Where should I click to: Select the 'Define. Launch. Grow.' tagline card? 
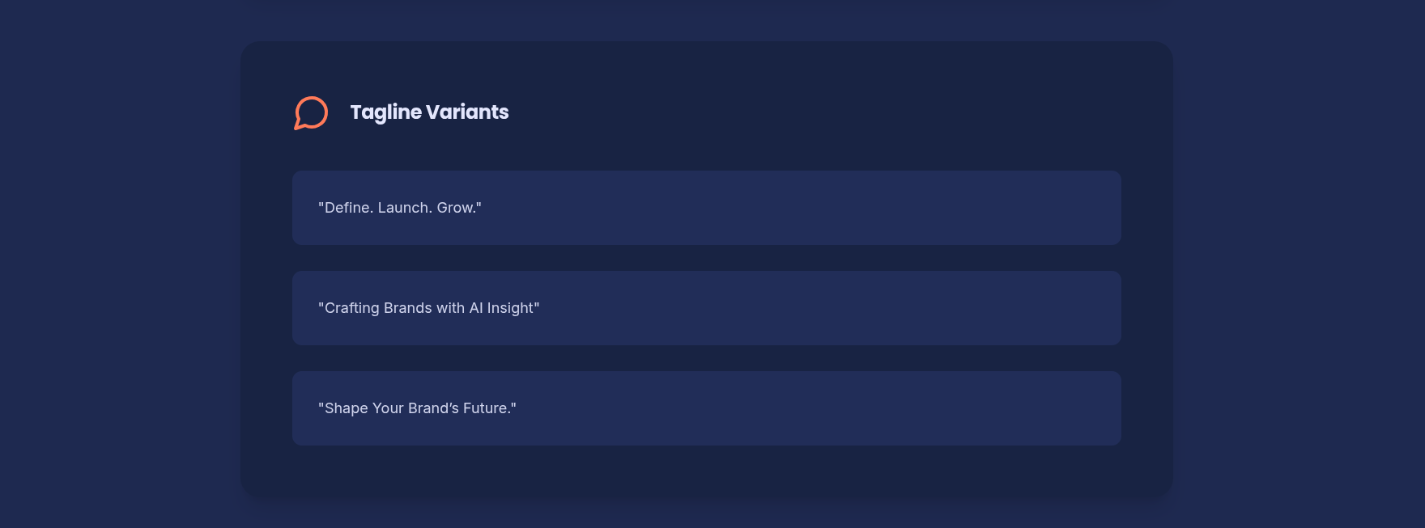[707, 208]
